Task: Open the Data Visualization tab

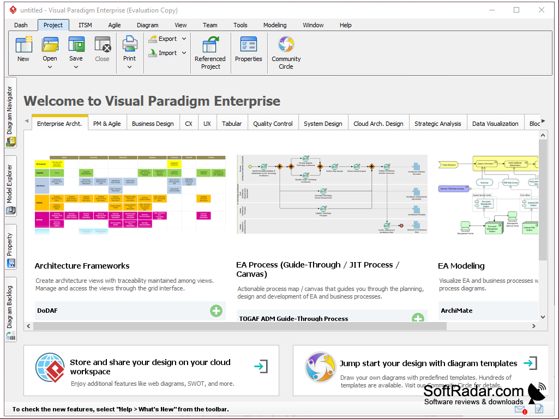Action: point(496,124)
